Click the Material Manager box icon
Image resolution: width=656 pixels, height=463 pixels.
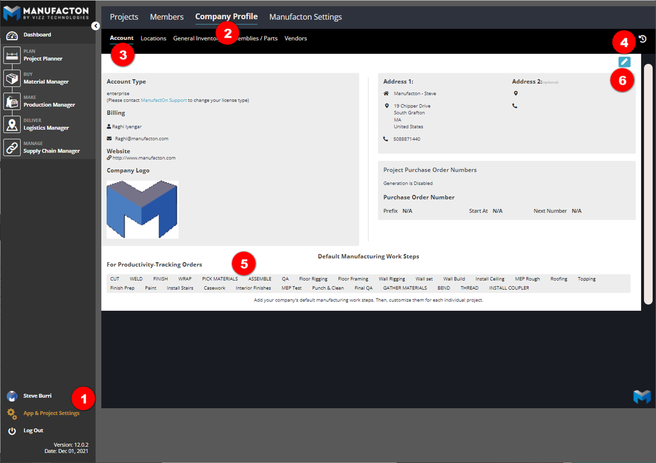[x=12, y=78]
